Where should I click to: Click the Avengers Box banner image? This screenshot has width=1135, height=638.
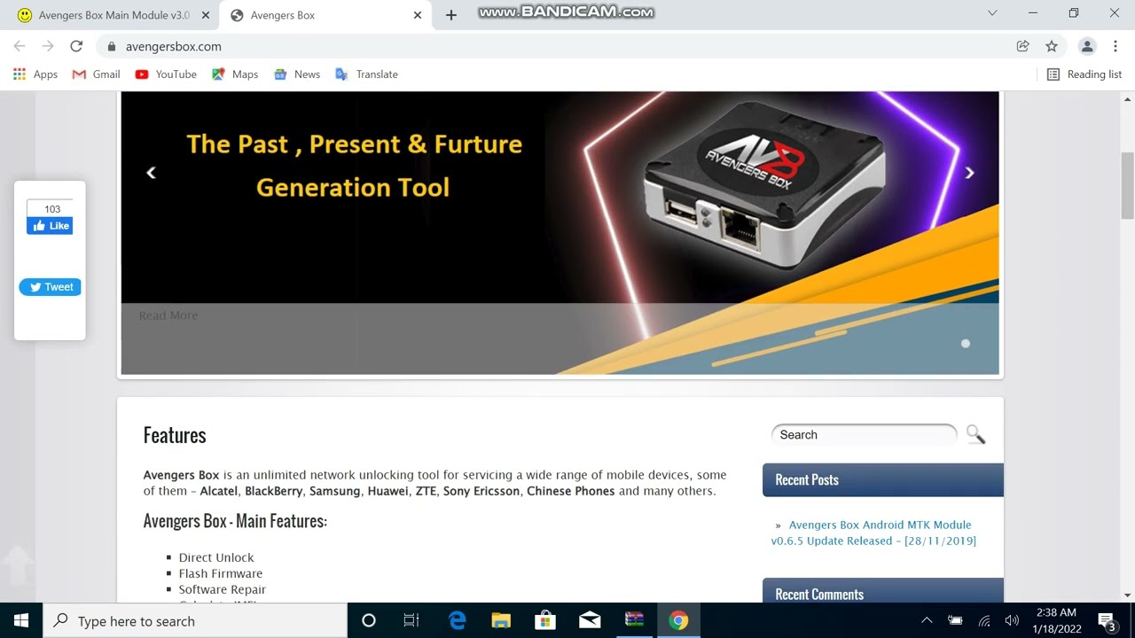tap(560, 233)
